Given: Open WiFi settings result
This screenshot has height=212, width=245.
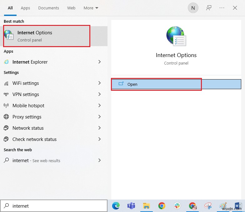Looking at the screenshot, I should point(54,83).
